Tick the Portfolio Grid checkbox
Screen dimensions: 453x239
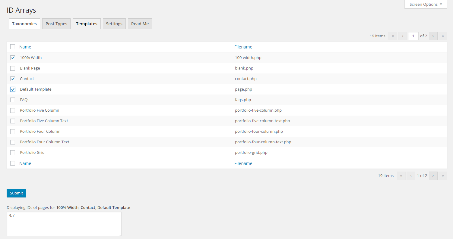pyautogui.click(x=13, y=153)
